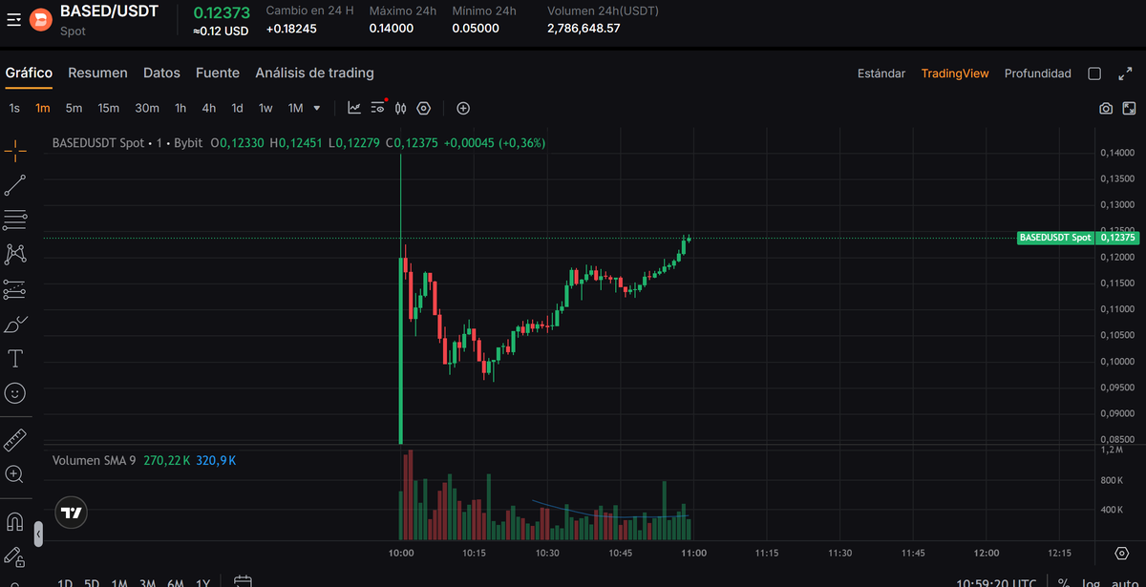Click the add plus circle icon
The height and width of the screenshot is (587, 1146).
463,108
